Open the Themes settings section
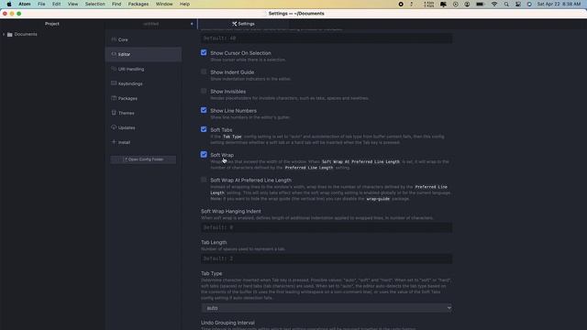 tap(143, 113)
